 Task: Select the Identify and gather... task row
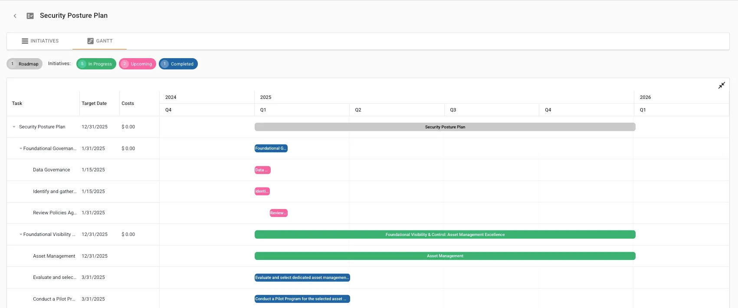pyautogui.click(x=83, y=191)
